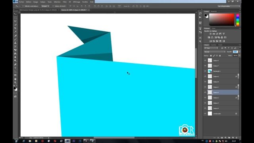Expand effects on Calque 6 layer

coord(238,76)
